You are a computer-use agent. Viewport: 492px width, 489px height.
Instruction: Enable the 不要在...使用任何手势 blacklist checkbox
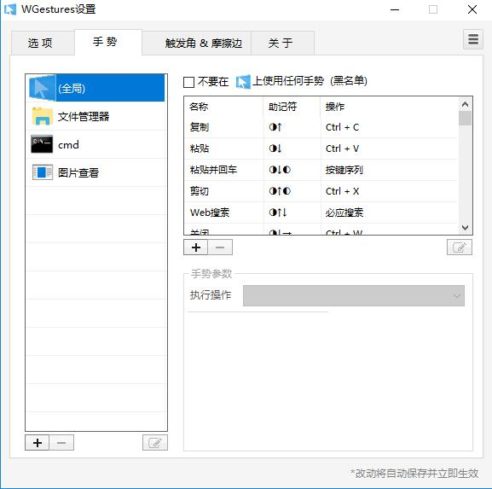[188, 82]
